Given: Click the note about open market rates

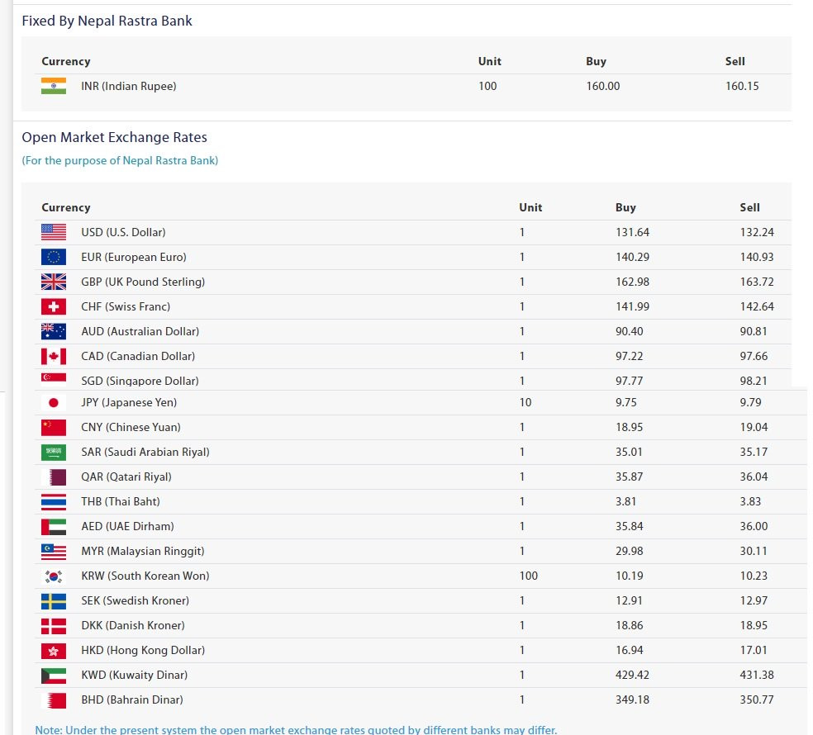Looking at the screenshot, I should coord(296,730).
